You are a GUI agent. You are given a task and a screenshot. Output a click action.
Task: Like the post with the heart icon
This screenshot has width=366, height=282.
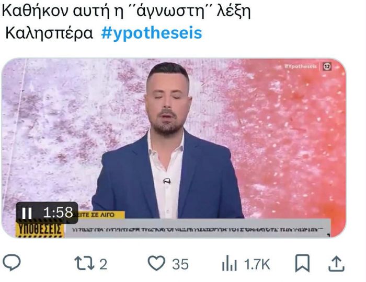pos(156,263)
